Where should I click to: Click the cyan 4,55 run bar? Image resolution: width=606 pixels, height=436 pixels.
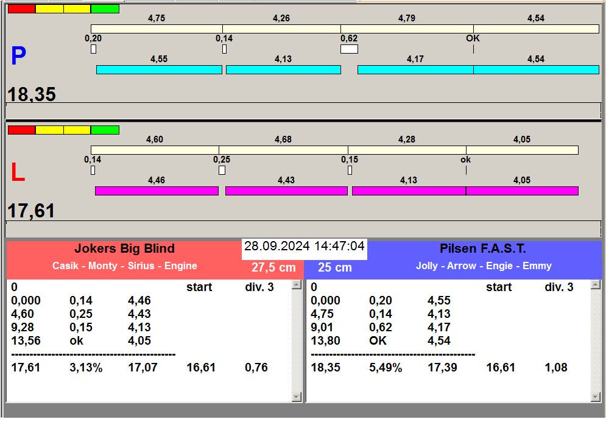(159, 70)
